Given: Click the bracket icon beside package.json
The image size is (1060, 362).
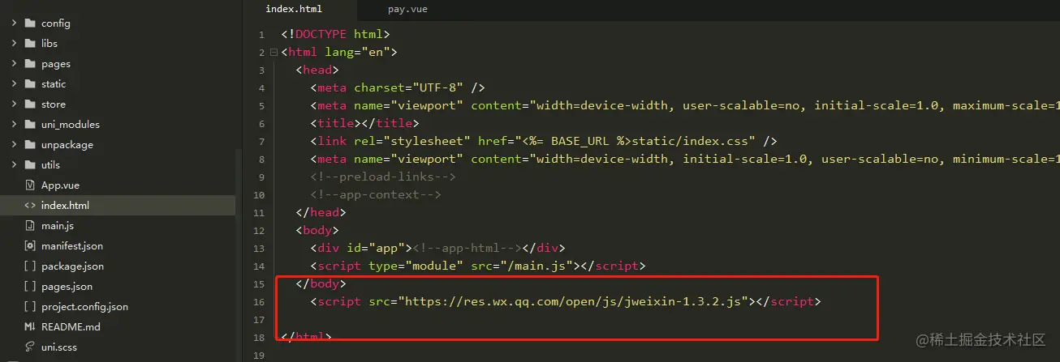Looking at the screenshot, I should [30, 266].
